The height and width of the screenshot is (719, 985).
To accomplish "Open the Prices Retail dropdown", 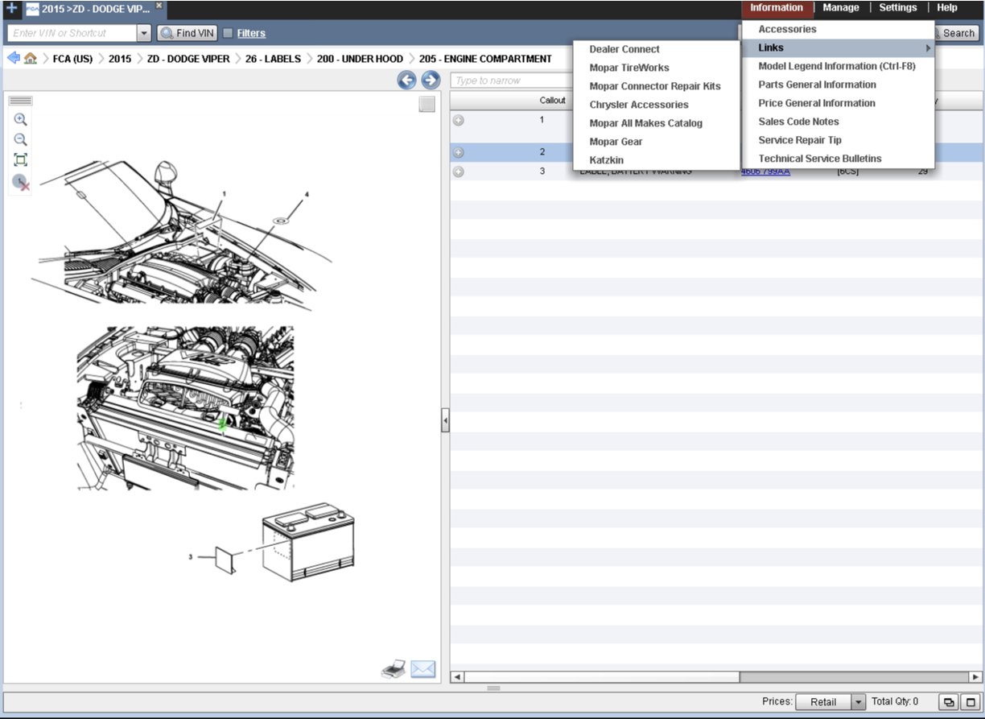I will (x=830, y=702).
